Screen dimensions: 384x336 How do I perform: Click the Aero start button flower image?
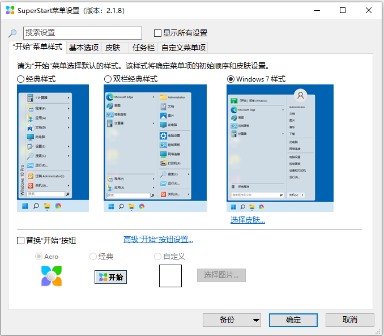tap(52, 276)
